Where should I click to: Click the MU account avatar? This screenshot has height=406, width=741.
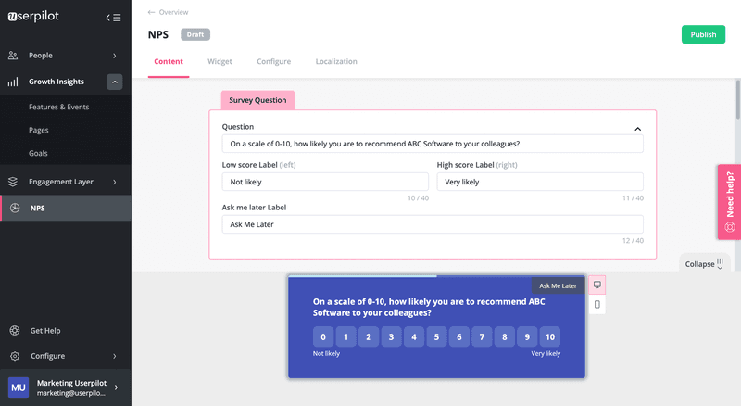tap(19, 387)
